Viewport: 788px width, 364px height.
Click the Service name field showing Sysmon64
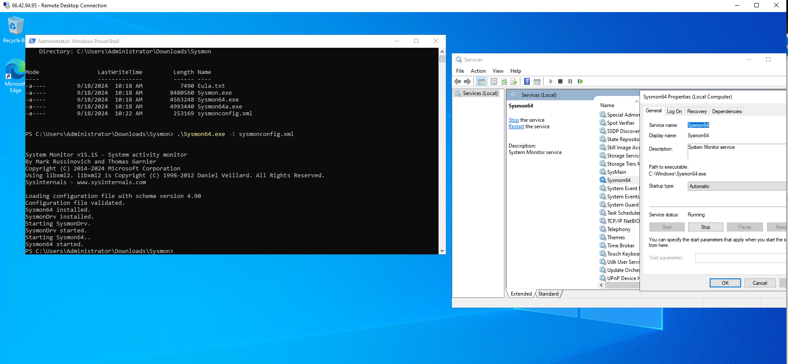pyautogui.click(x=698, y=125)
